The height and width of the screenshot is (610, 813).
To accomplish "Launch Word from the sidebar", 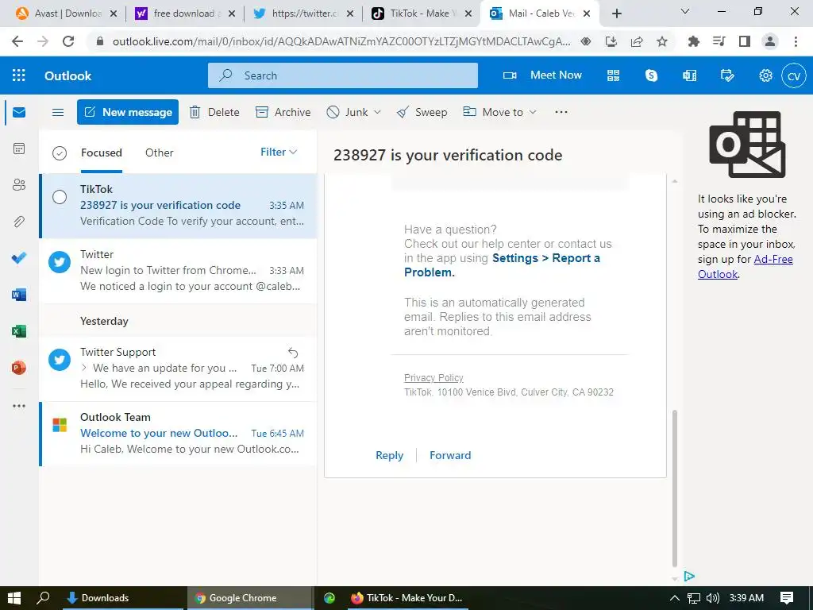I will pos(19,295).
